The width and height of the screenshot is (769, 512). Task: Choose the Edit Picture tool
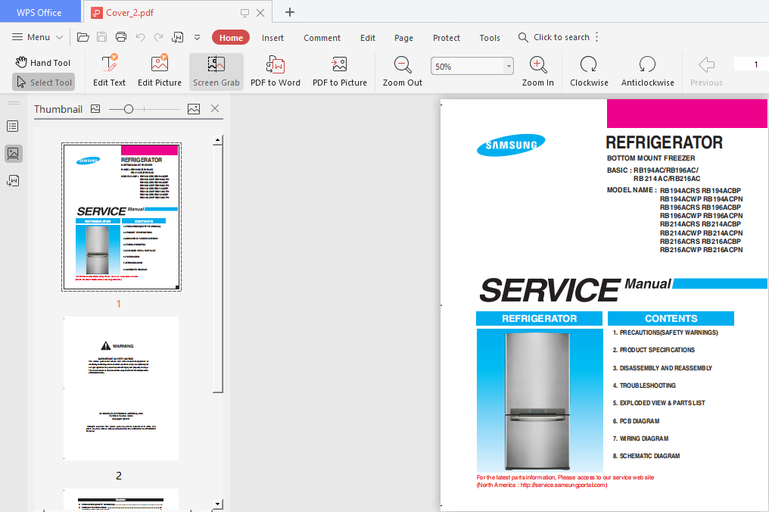pyautogui.click(x=160, y=71)
